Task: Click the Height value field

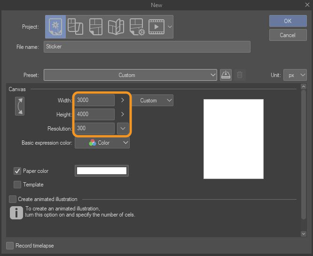Action: tap(94, 114)
